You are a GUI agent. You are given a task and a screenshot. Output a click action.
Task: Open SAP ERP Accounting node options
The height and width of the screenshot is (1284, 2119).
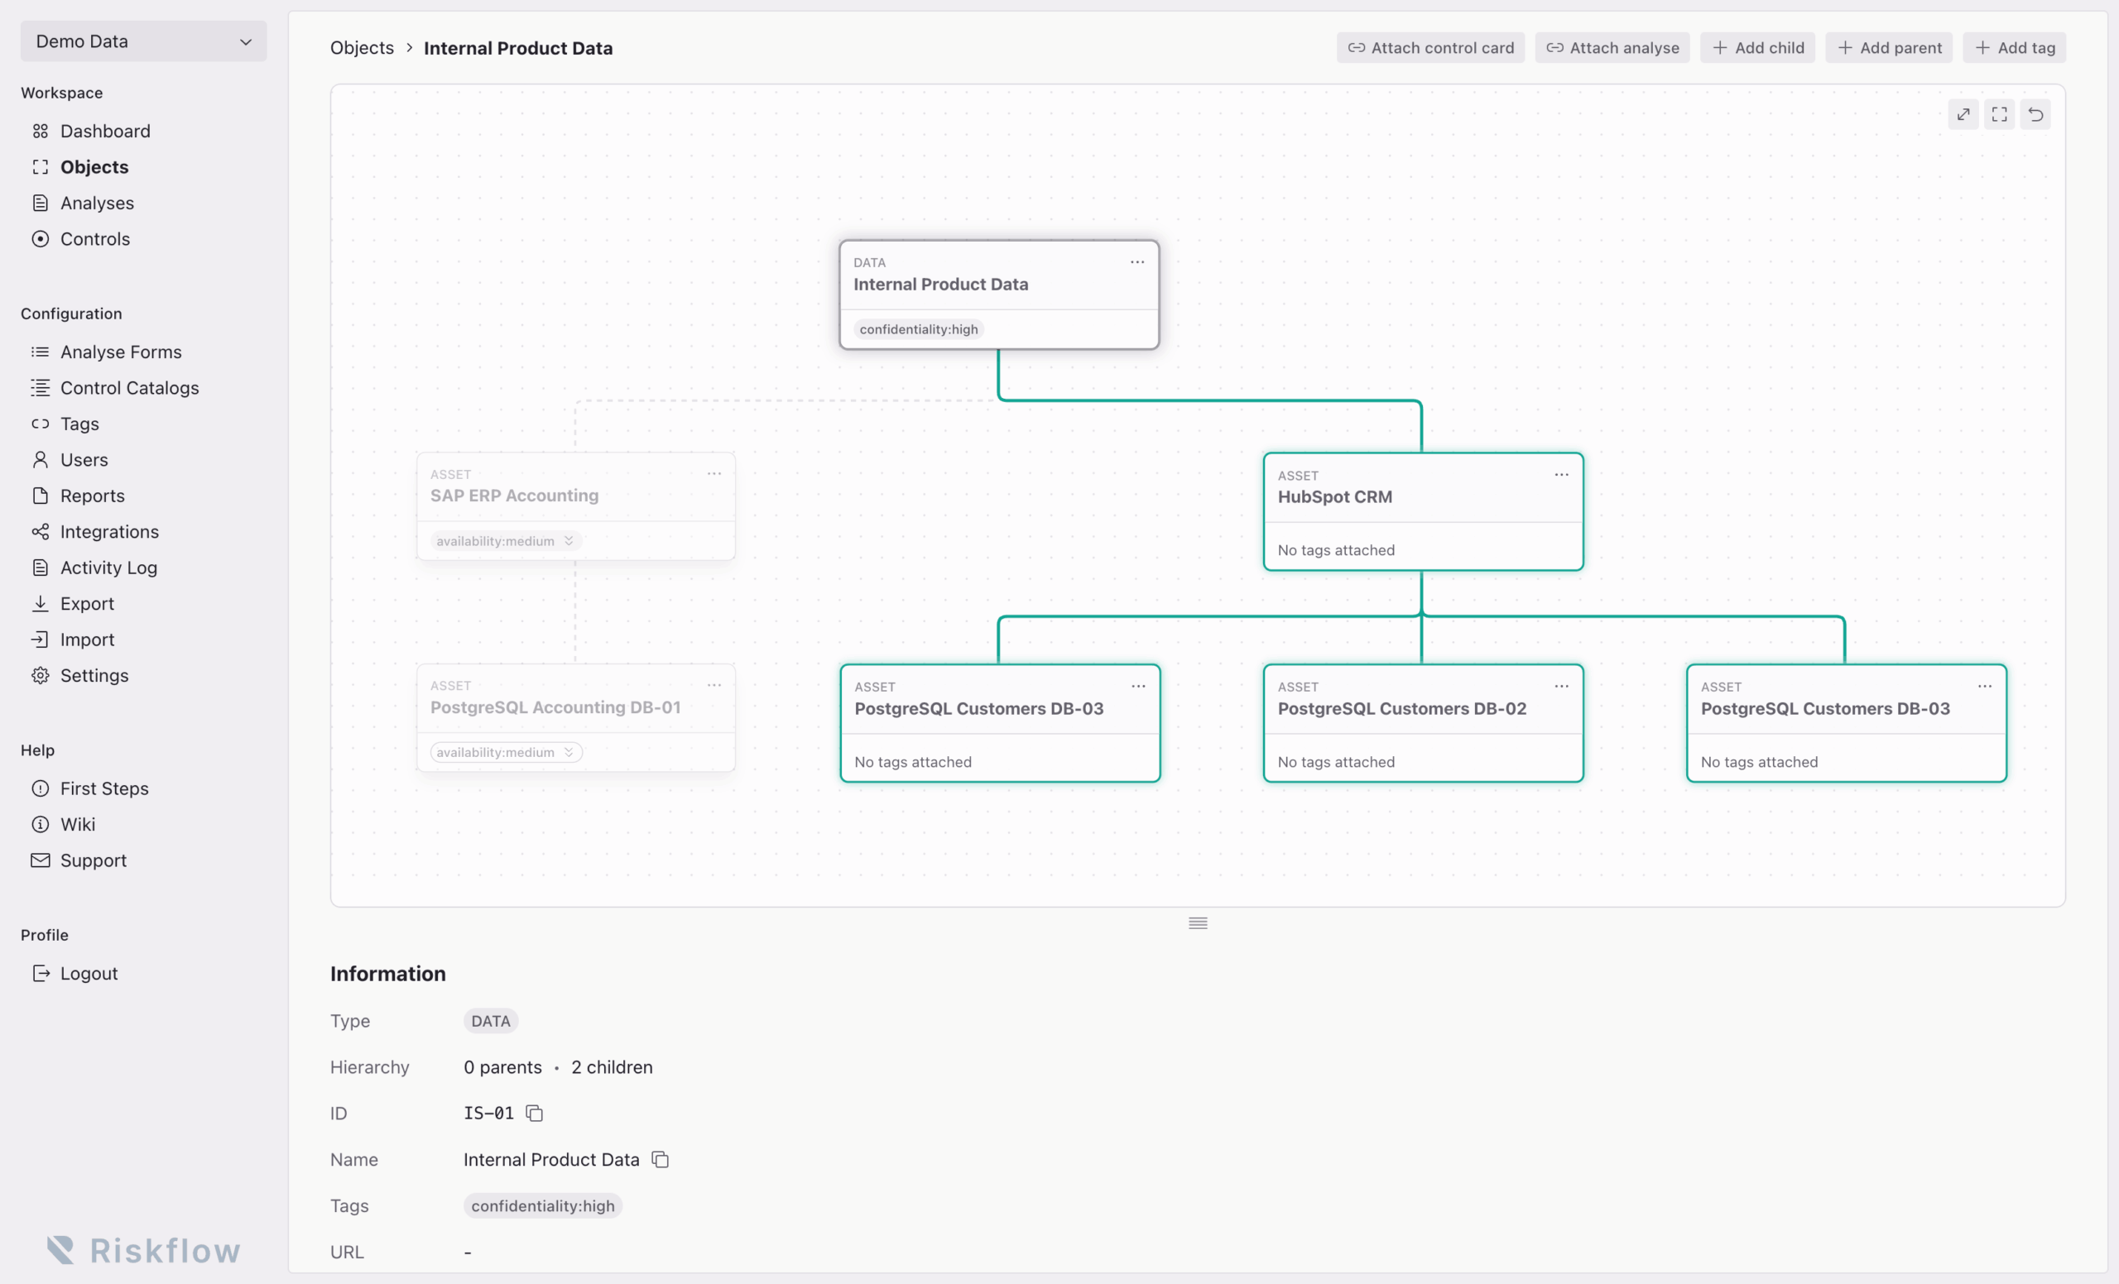pyautogui.click(x=714, y=473)
